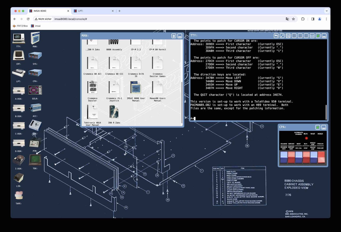Image resolution: width=341 pixels, height=232 pixels.
Task: Toggle the DEPOSIT / DEPOSIT NEXT switch
Action: pyautogui.click(x=291, y=157)
